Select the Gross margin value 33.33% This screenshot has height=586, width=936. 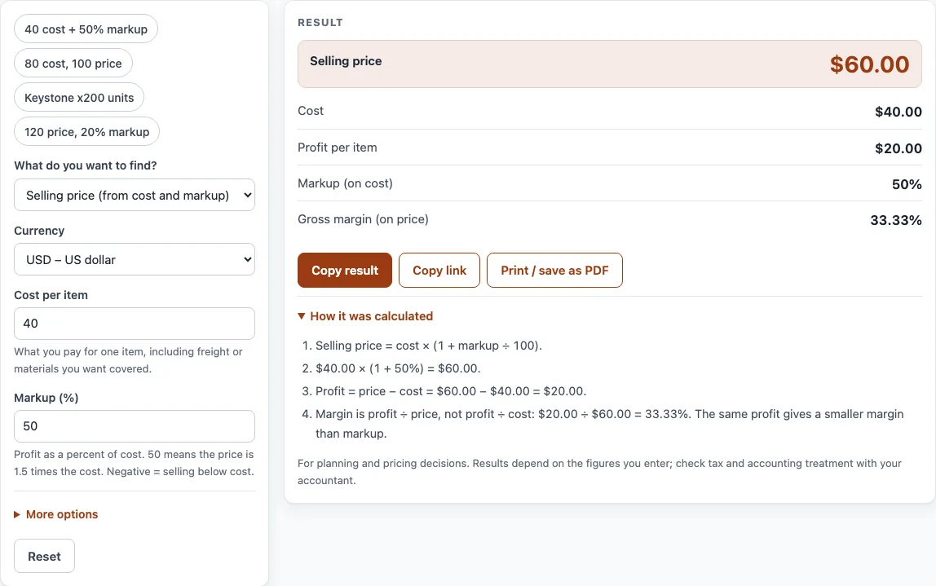pyautogui.click(x=896, y=220)
